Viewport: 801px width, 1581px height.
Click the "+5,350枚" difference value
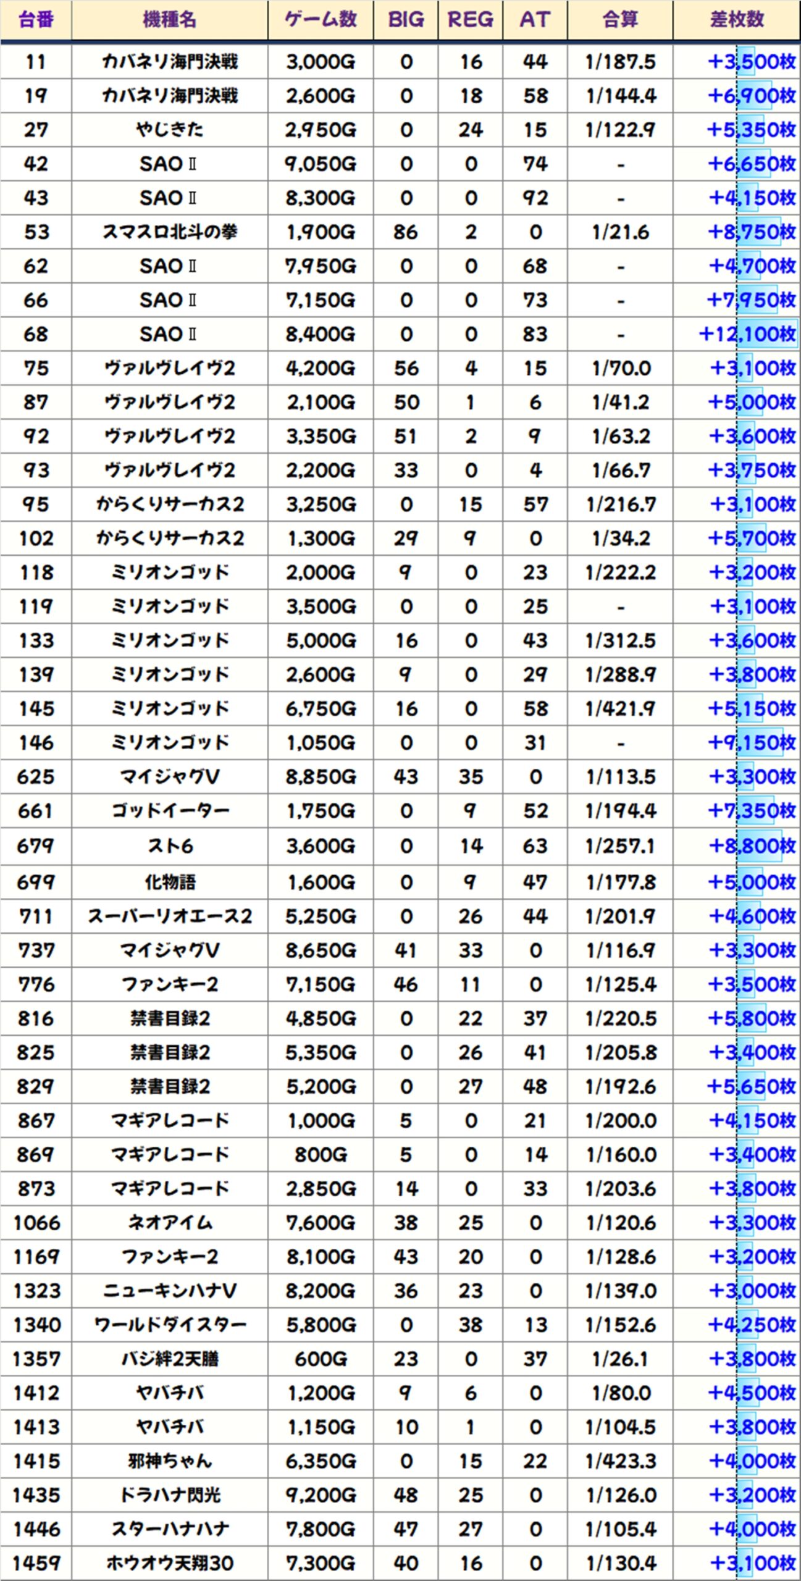point(752,130)
